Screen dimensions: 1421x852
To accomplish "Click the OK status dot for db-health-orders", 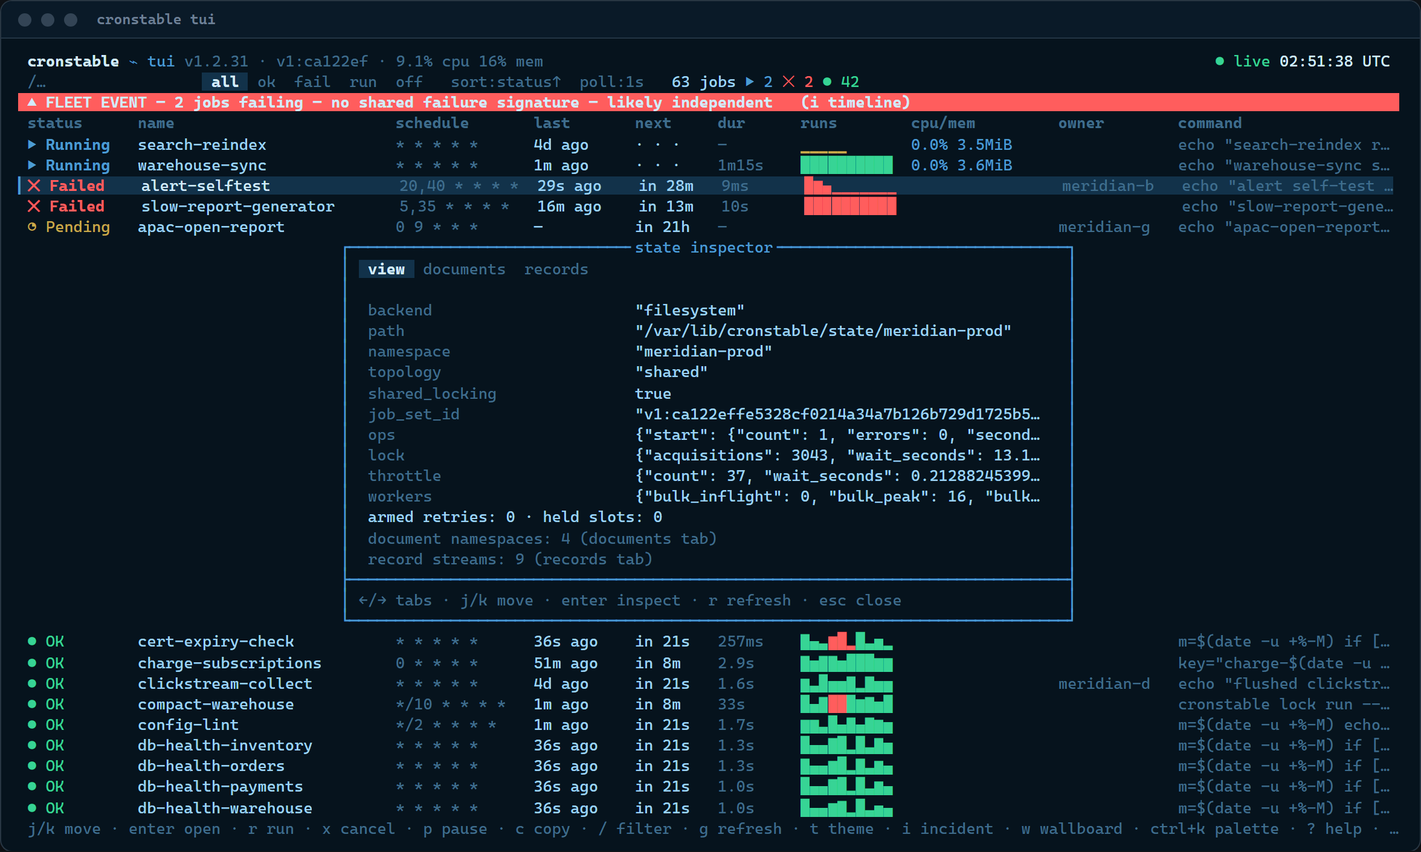I will [32, 766].
